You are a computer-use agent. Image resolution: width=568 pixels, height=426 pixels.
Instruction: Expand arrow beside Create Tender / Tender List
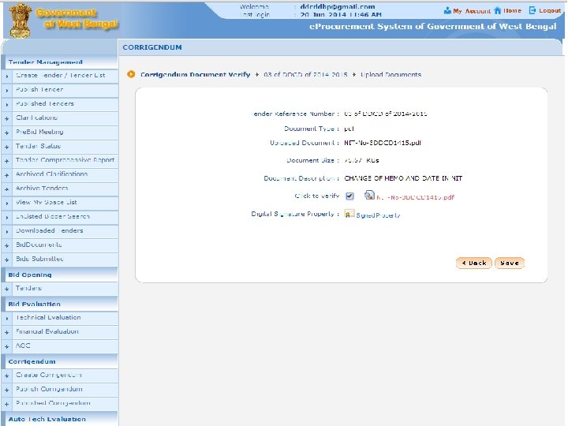[x=7, y=77]
